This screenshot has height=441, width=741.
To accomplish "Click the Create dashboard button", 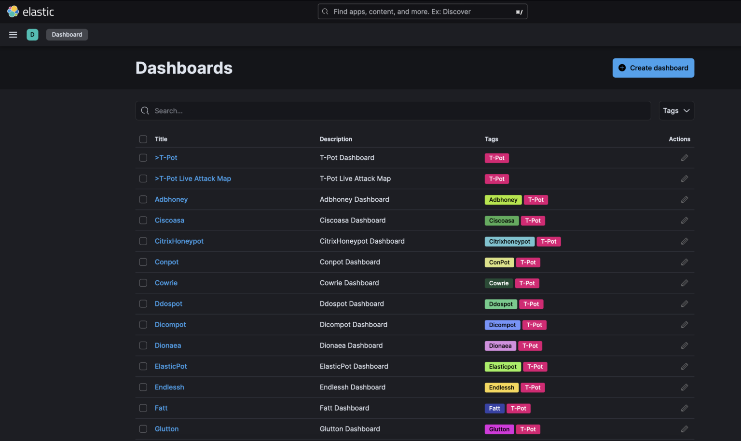I will click(653, 68).
